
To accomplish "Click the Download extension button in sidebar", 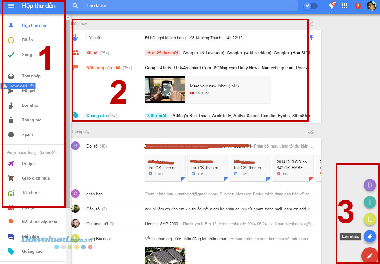I will [17, 86].
